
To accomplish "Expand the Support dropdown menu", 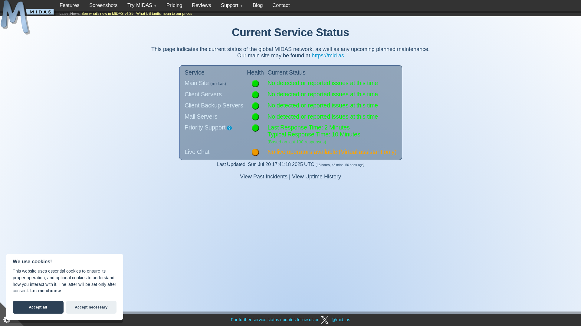I will tap(231, 5).
